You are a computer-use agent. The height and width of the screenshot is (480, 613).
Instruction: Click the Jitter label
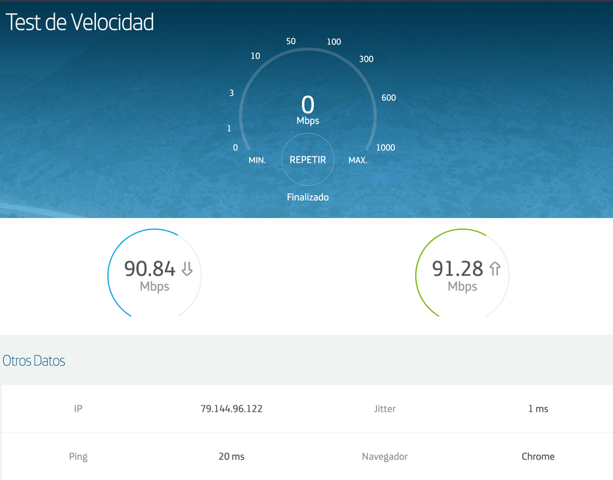pyautogui.click(x=385, y=408)
